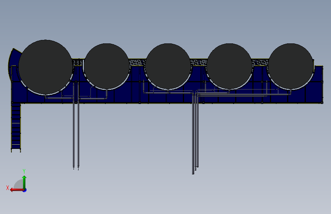Click the red X axis arrow

[x=17, y=190]
